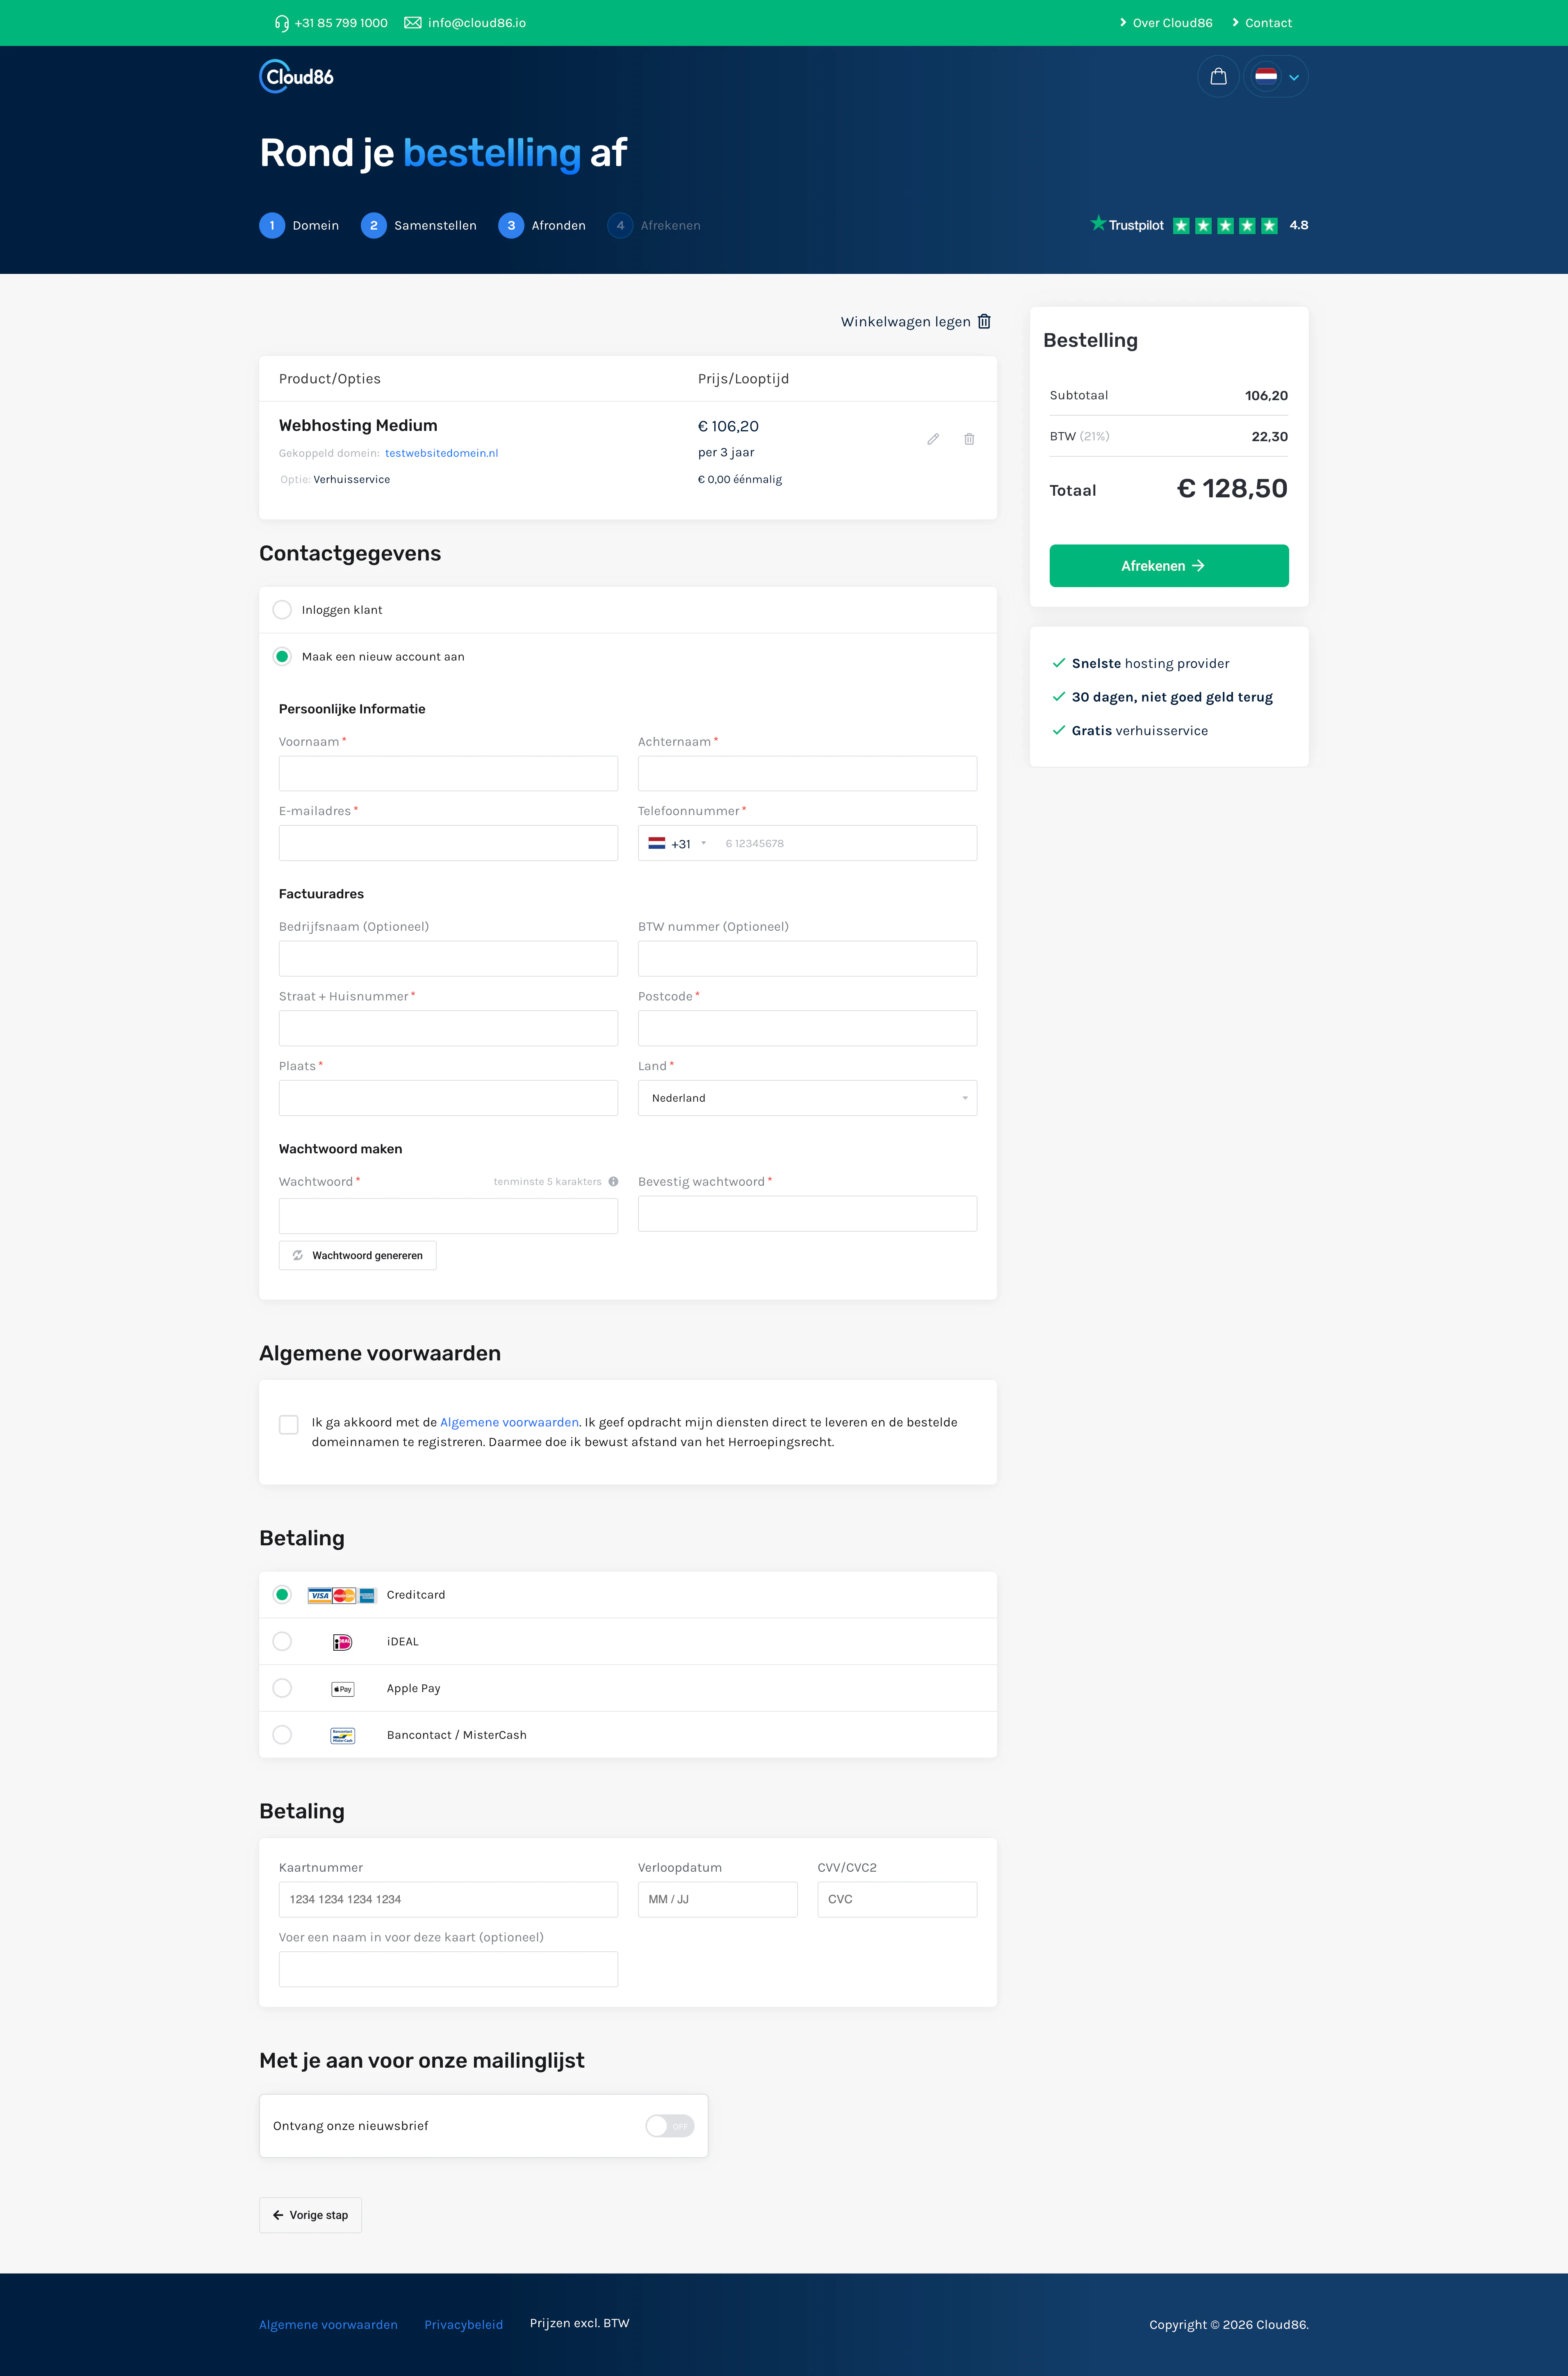Click the pencil edit icon for Webhosting Medium
The width and height of the screenshot is (1568, 2376).
933,439
